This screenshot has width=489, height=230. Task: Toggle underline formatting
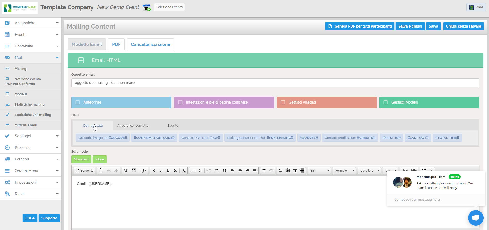[x=168, y=171]
